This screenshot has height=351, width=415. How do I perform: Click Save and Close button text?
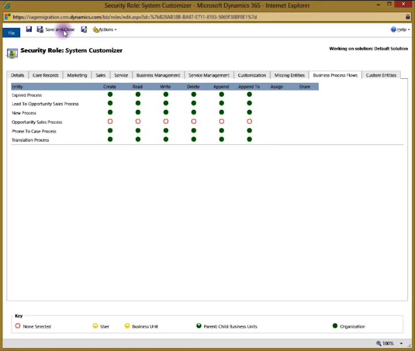click(60, 29)
